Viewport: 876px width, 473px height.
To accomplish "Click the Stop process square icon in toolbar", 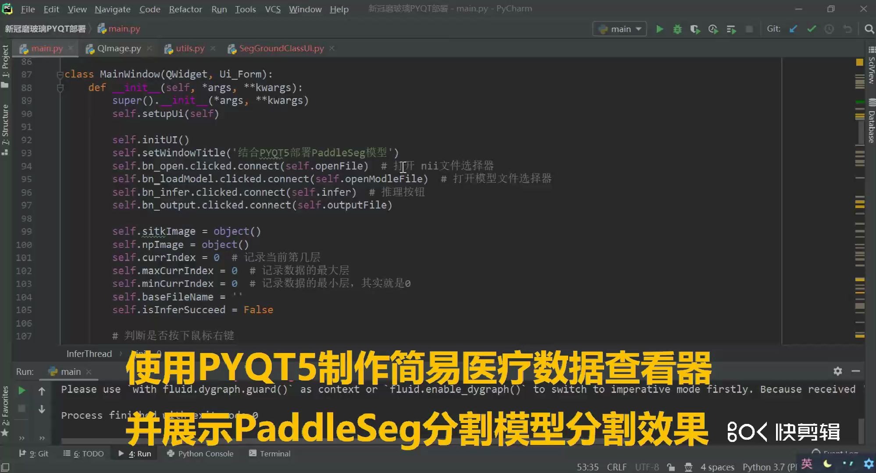I will [x=749, y=29].
